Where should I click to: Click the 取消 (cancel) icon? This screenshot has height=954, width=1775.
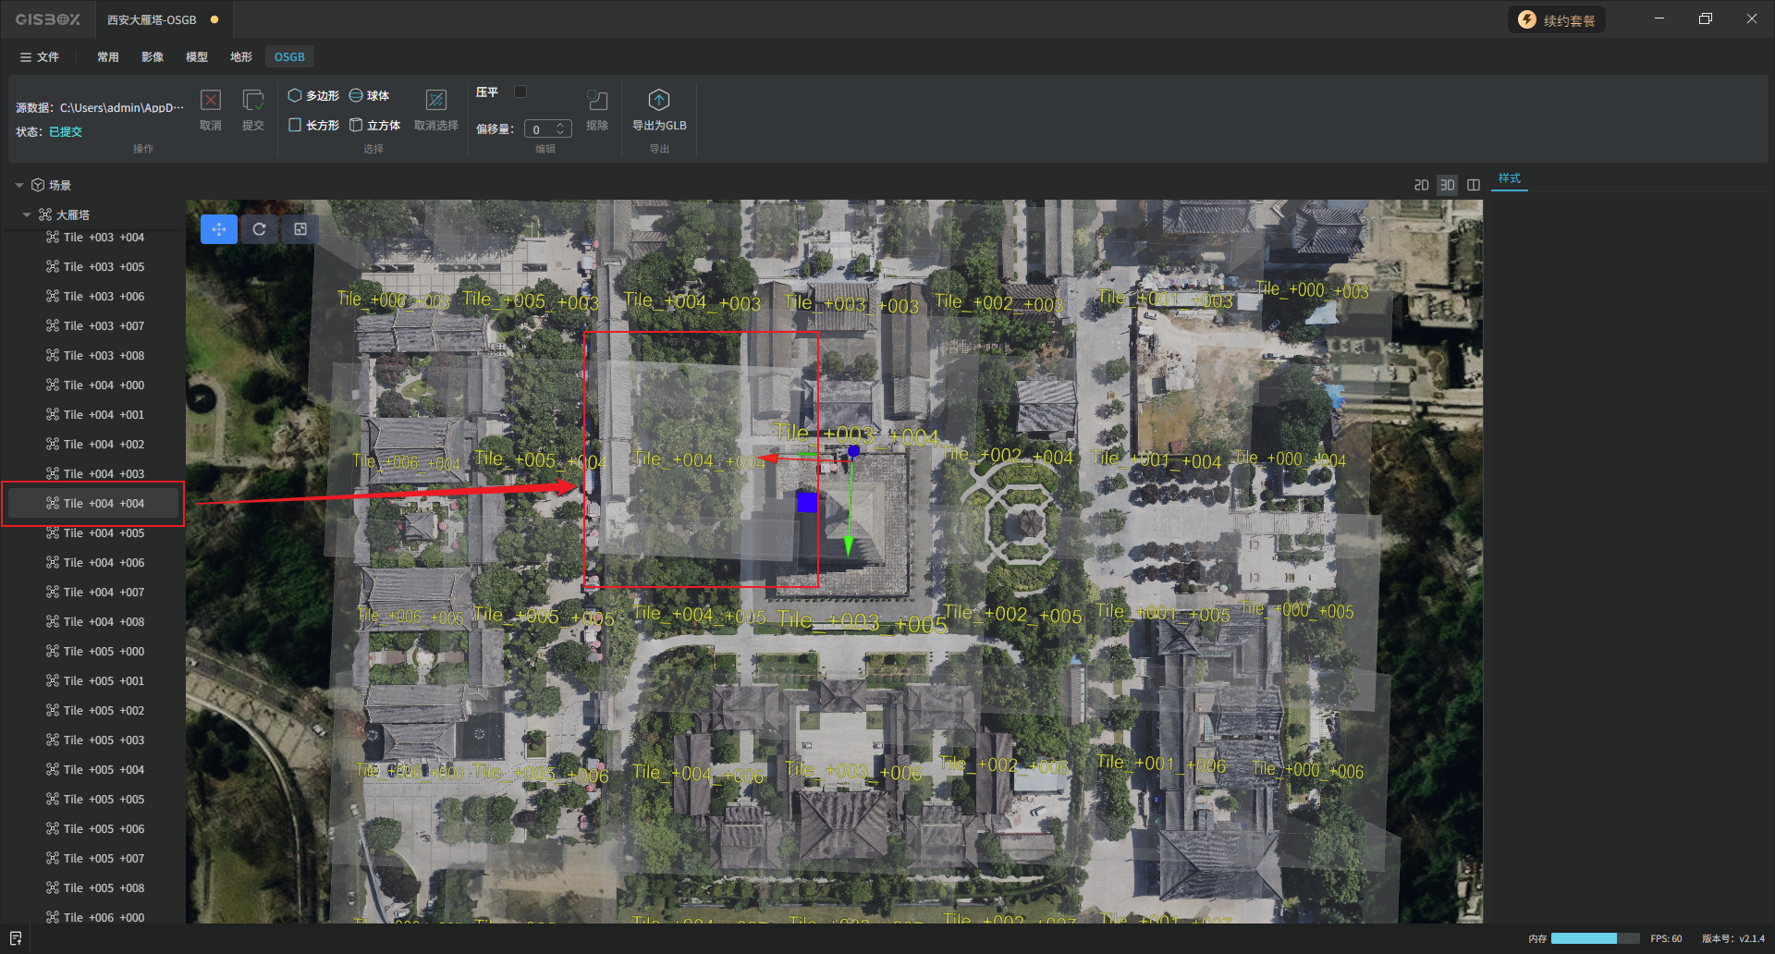coord(211,101)
